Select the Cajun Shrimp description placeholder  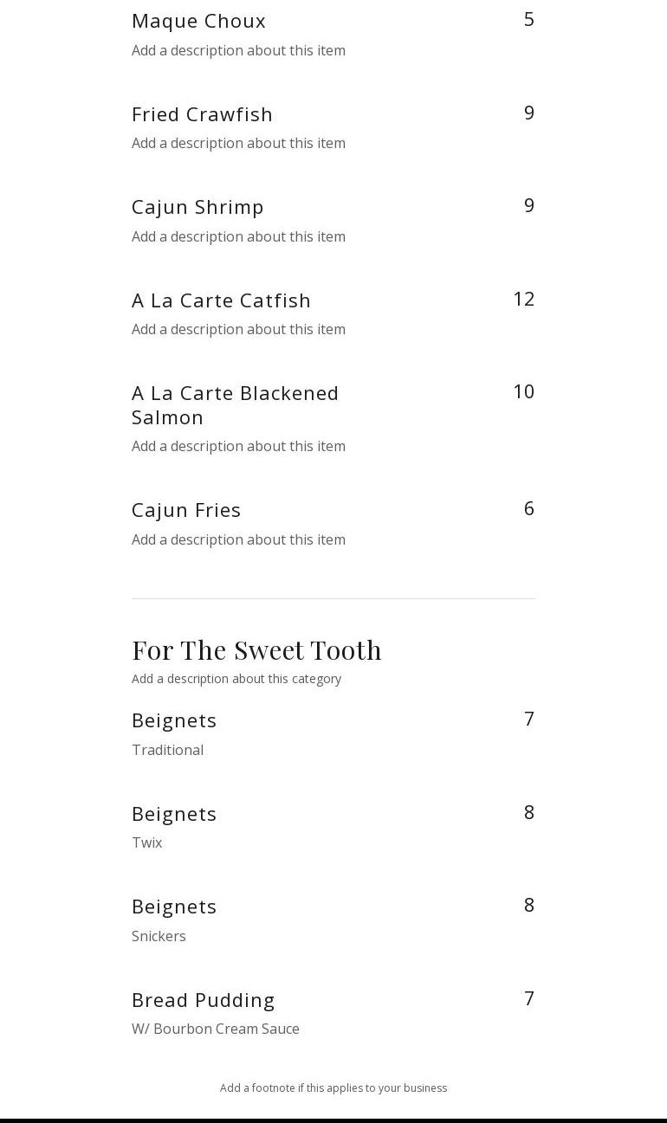(x=238, y=236)
